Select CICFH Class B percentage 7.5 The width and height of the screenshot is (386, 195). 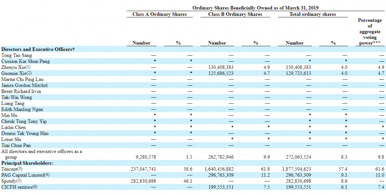click(x=266, y=187)
